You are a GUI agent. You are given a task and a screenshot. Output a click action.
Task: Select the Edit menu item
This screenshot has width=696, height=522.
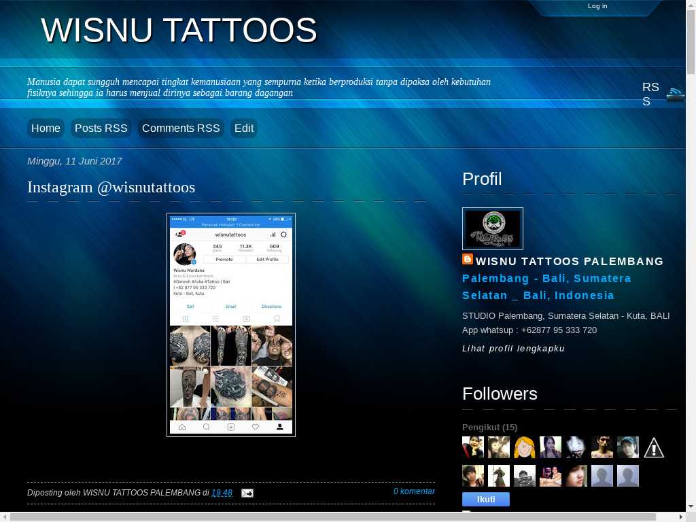pos(244,128)
